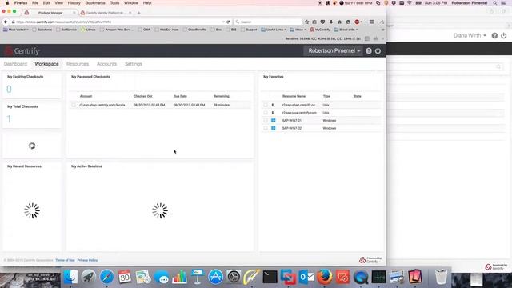
Task: Go to the Resources tab
Action: pos(78,64)
